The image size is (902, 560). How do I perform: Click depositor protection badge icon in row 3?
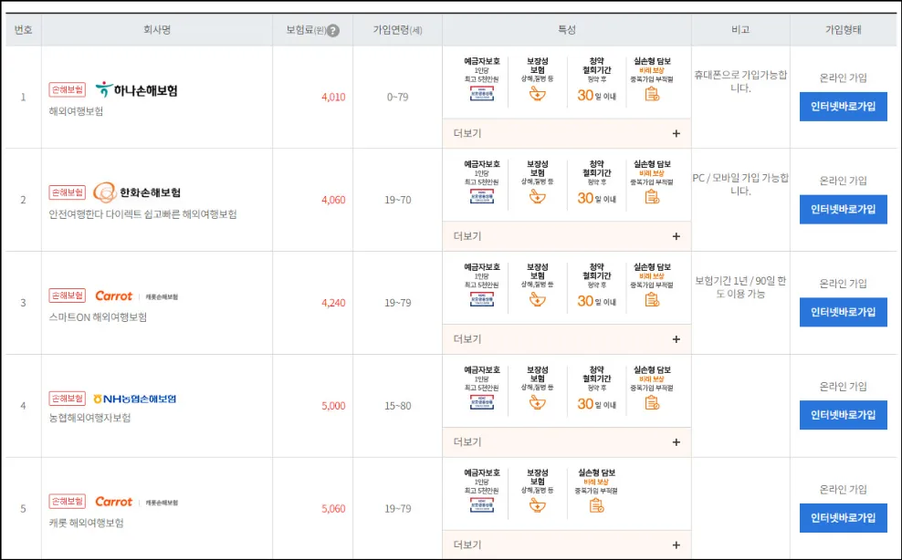481,299
